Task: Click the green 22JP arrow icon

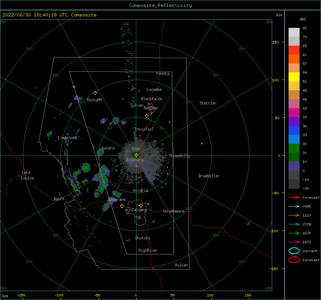Action: tap(294, 233)
